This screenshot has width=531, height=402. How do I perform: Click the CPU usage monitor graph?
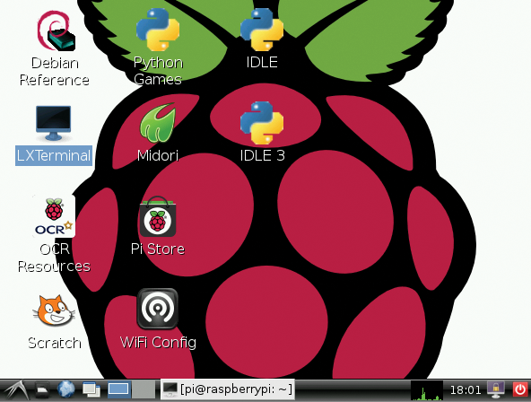[x=426, y=390]
